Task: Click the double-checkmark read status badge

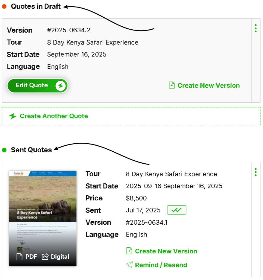Action: pyautogui.click(x=177, y=210)
